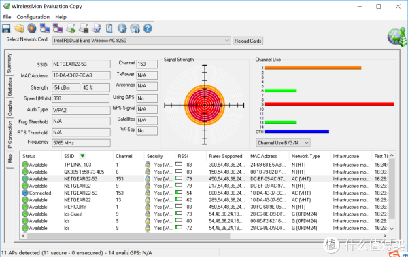408x257 pixels.
Task: Click the speech bubble info icon
Action: (x=135, y=28)
